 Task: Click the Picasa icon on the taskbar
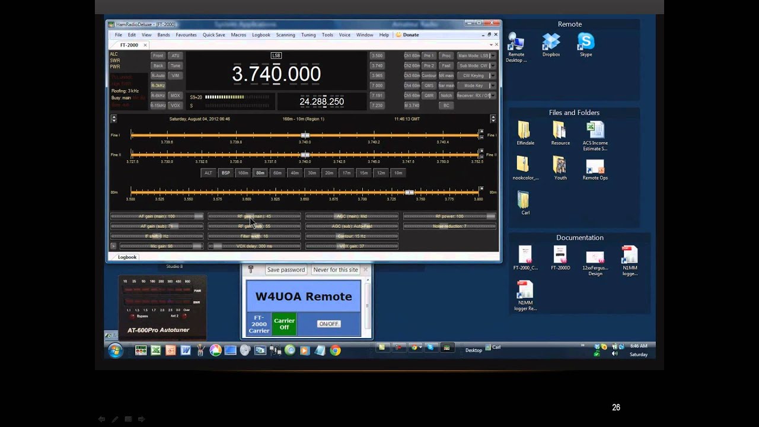(215, 350)
